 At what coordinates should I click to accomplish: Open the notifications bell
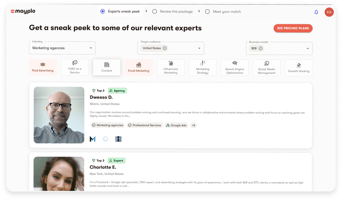click(x=316, y=12)
